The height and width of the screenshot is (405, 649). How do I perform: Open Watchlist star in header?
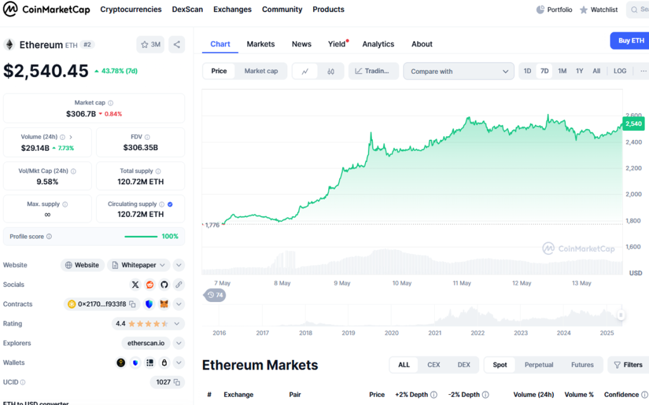click(x=598, y=9)
